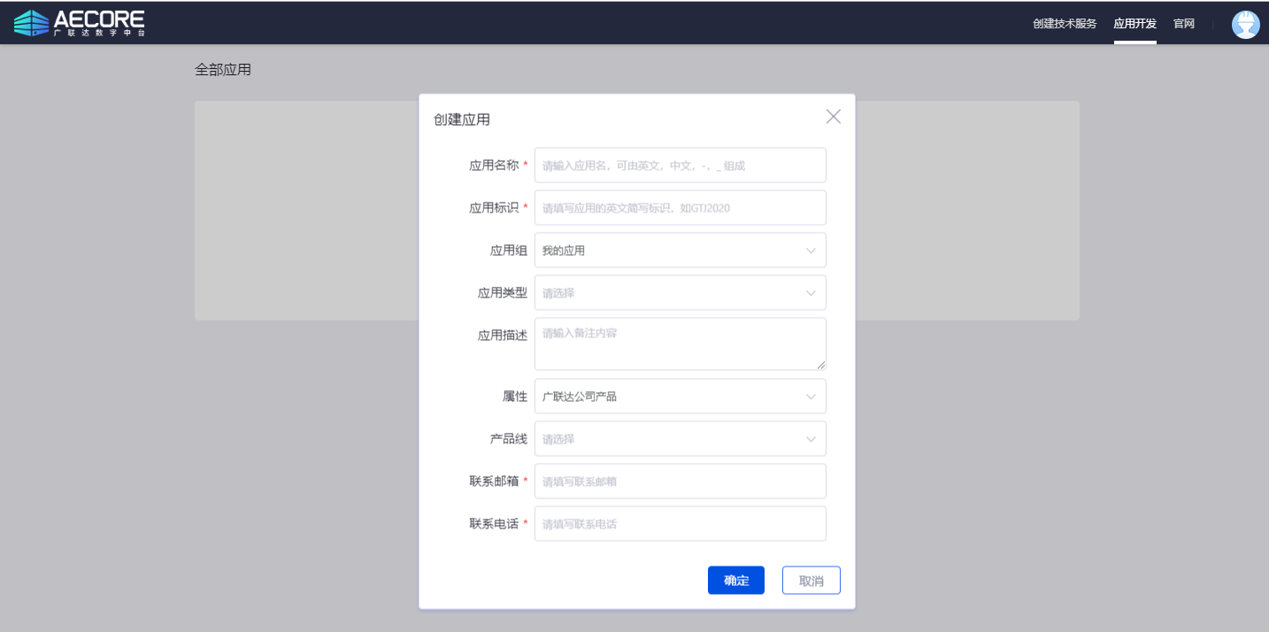Click the 联系邮箱 input field
This screenshot has height=632, width=1269.
click(680, 482)
